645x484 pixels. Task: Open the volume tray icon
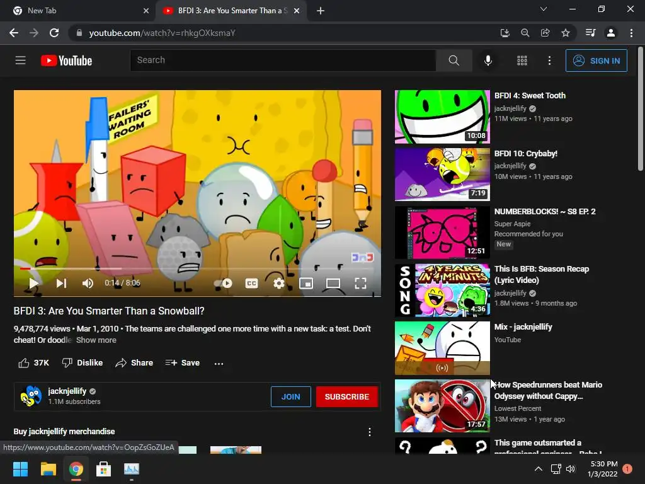click(x=571, y=469)
